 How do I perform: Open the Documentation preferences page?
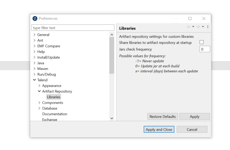pyautogui.click(x=55, y=114)
